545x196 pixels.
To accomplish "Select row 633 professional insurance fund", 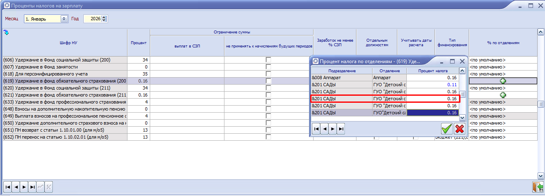I will [x=65, y=102].
